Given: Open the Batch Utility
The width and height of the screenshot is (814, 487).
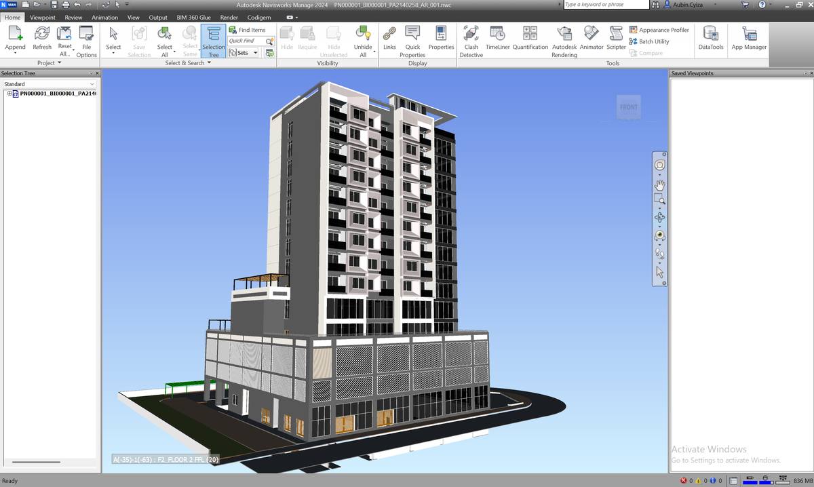Looking at the screenshot, I should point(649,41).
